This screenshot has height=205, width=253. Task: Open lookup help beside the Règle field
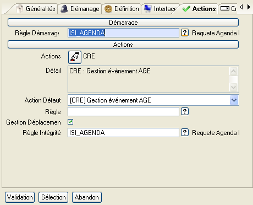(x=185, y=111)
